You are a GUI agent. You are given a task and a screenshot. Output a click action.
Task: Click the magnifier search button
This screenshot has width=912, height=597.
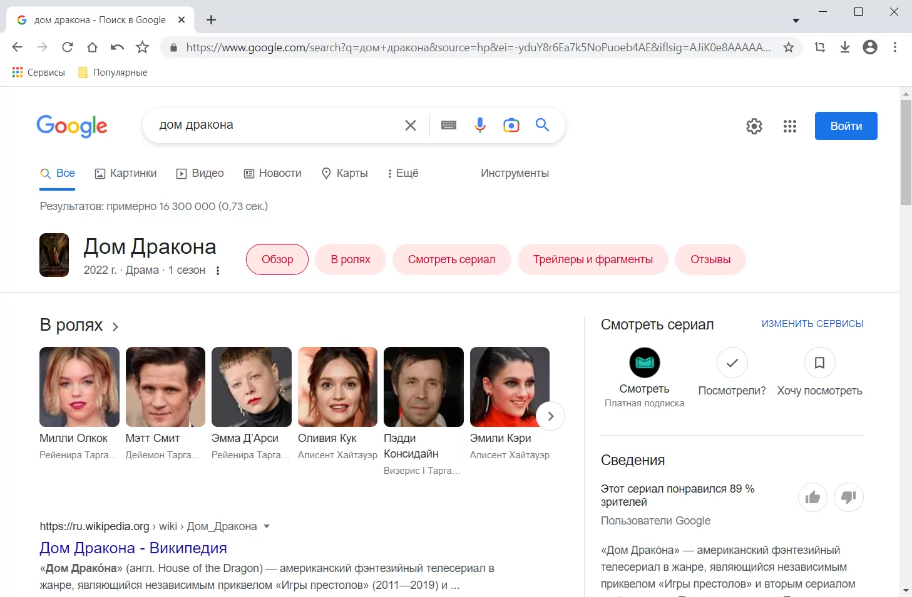point(543,125)
